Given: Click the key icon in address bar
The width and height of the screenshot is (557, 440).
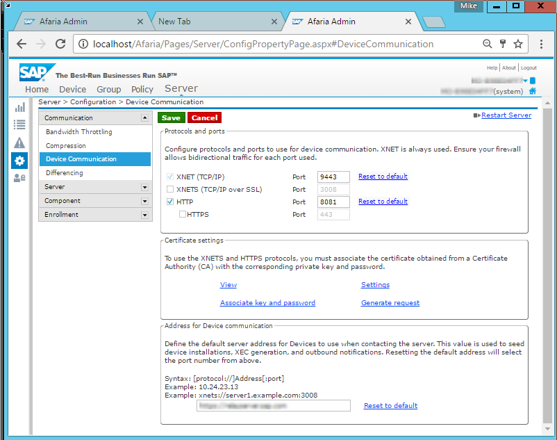Looking at the screenshot, I should [x=503, y=44].
